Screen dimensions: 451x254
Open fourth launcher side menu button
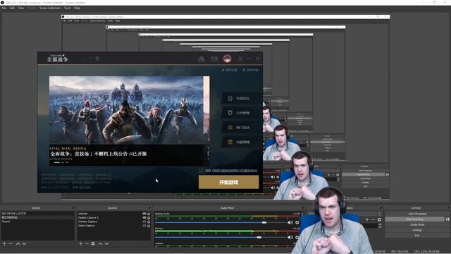[x=241, y=142]
